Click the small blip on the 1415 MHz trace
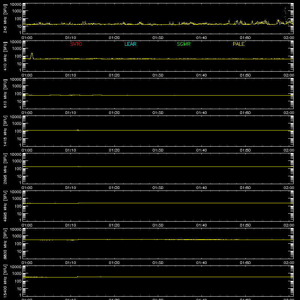This screenshot has width=300, height=300. coord(78,130)
